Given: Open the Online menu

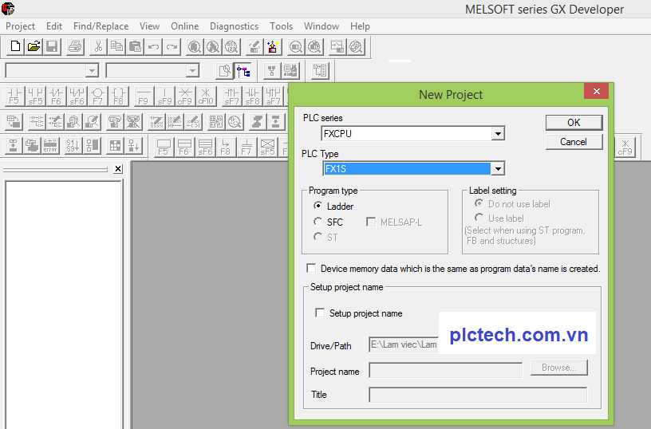Looking at the screenshot, I should [185, 26].
